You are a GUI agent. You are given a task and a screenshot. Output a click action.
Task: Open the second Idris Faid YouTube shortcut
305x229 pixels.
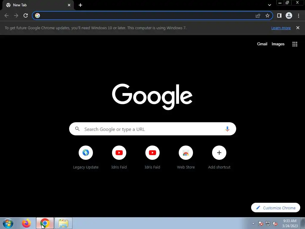pos(152,153)
